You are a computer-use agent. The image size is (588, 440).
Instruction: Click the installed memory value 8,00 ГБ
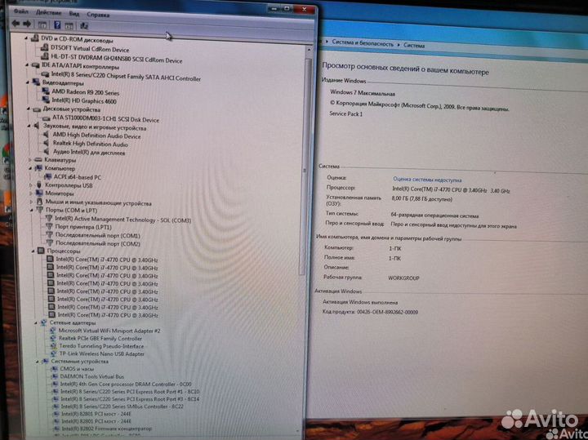(x=422, y=199)
